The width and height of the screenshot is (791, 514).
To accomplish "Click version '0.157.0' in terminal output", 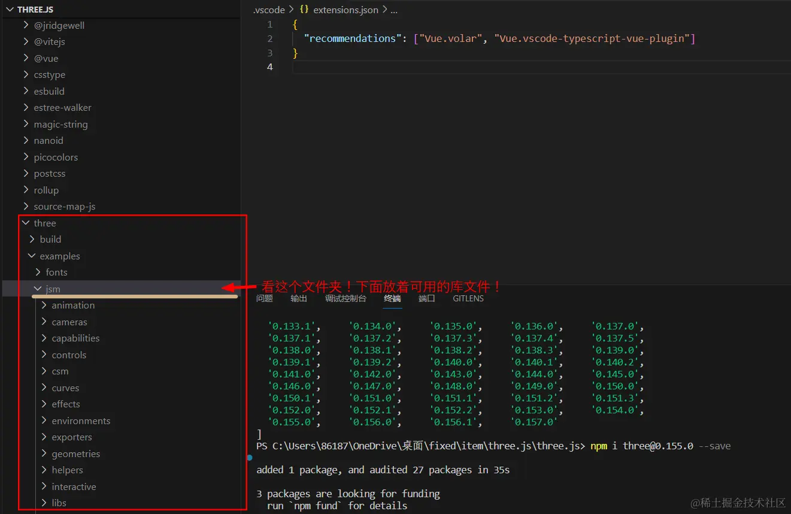I will pos(534,422).
